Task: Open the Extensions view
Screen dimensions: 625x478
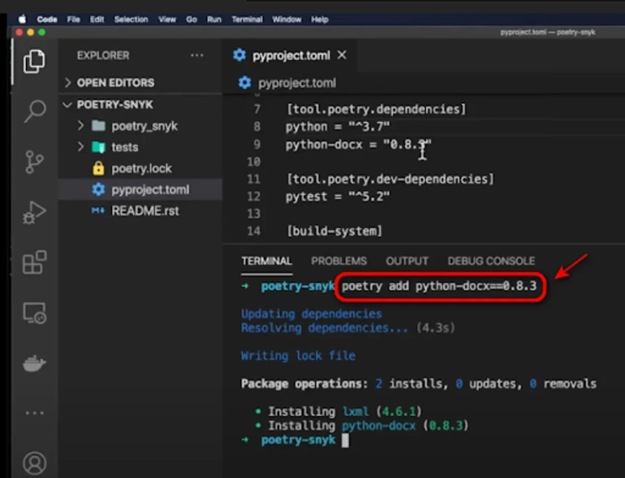Action: (34, 262)
